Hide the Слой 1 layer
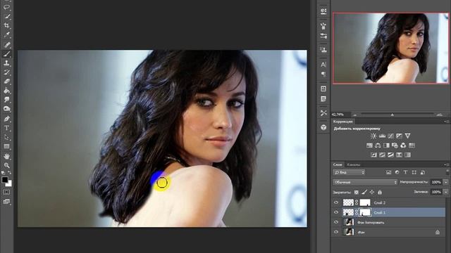This screenshot has height=253, width=451. pyautogui.click(x=336, y=212)
